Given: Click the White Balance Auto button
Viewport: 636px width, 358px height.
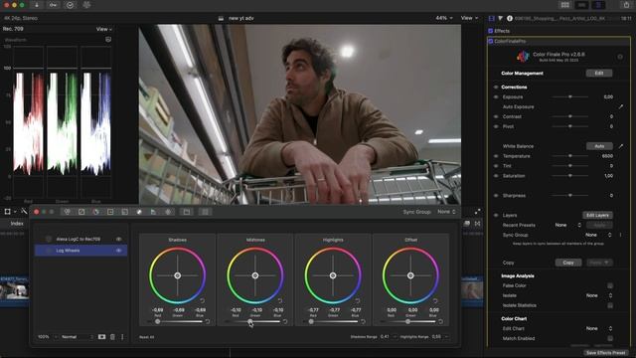Looking at the screenshot, I should point(599,146).
